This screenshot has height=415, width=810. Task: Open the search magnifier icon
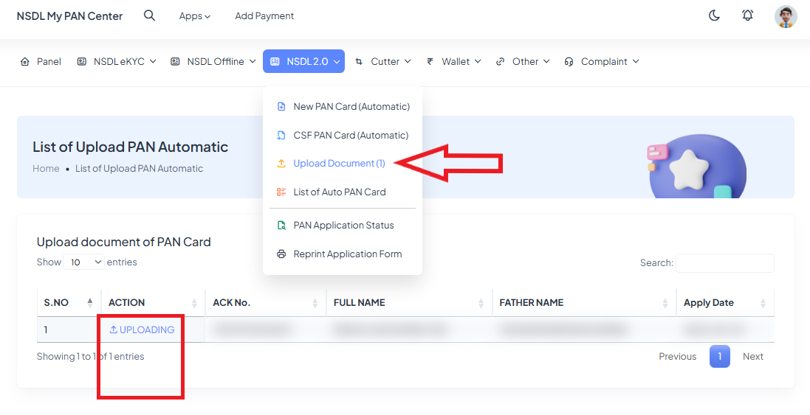pos(149,15)
